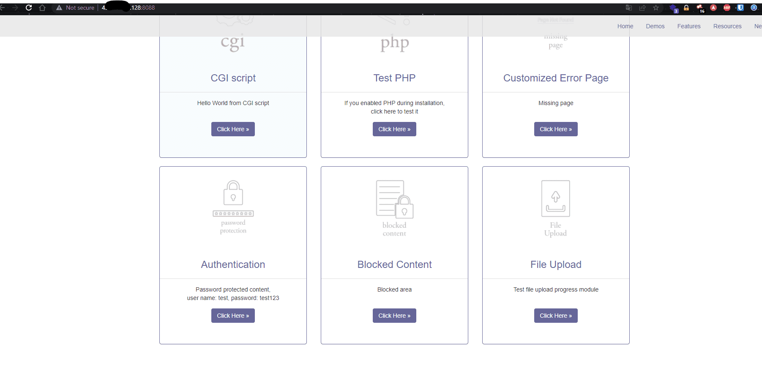The width and height of the screenshot is (762, 381).
Task: Open the Home navigation link
Action: (x=625, y=26)
